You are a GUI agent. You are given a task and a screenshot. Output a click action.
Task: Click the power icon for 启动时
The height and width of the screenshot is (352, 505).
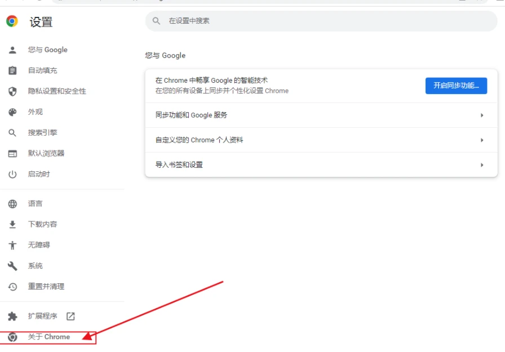(x=12, y=174)
